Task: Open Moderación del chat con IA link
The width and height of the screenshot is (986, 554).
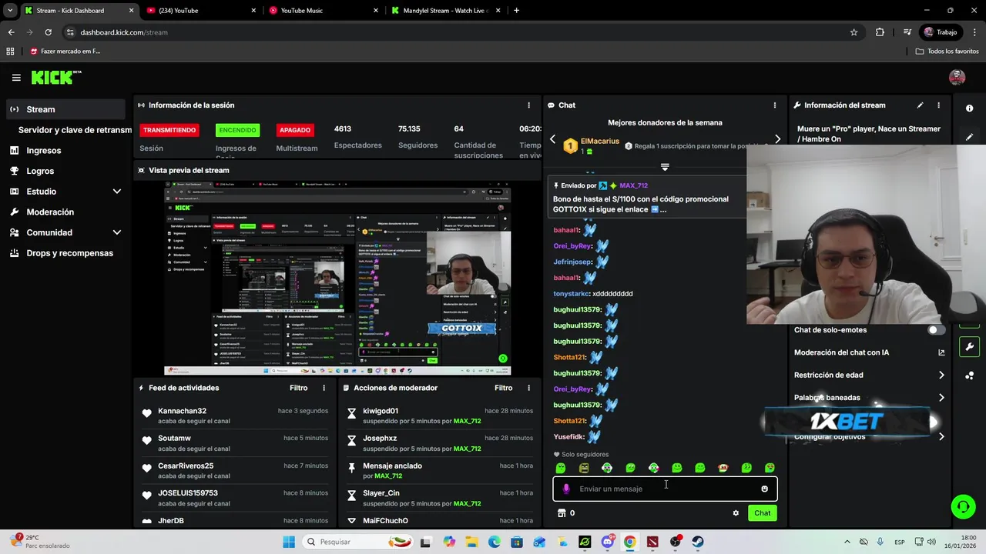Action: click(x=869, y=352)
